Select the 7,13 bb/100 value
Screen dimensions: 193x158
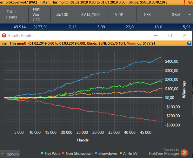[x=72, y=27]
